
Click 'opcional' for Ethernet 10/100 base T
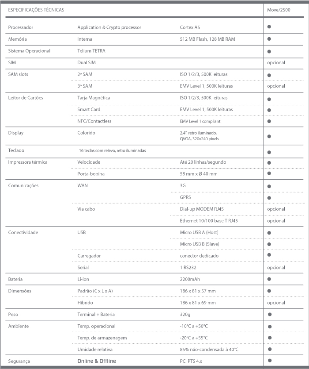tap(276, 221)
